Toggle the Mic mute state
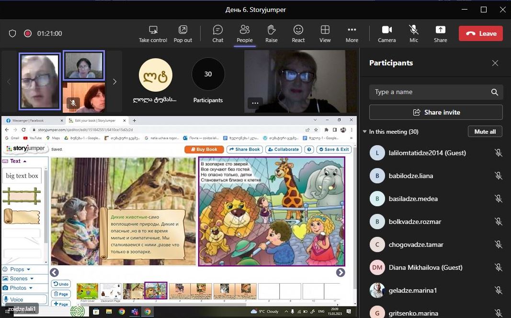 (x=414, y=34)
